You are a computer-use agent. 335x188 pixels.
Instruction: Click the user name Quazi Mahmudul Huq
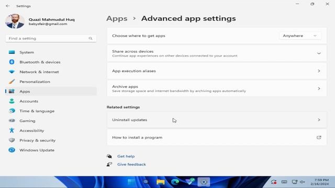point(52,19)
